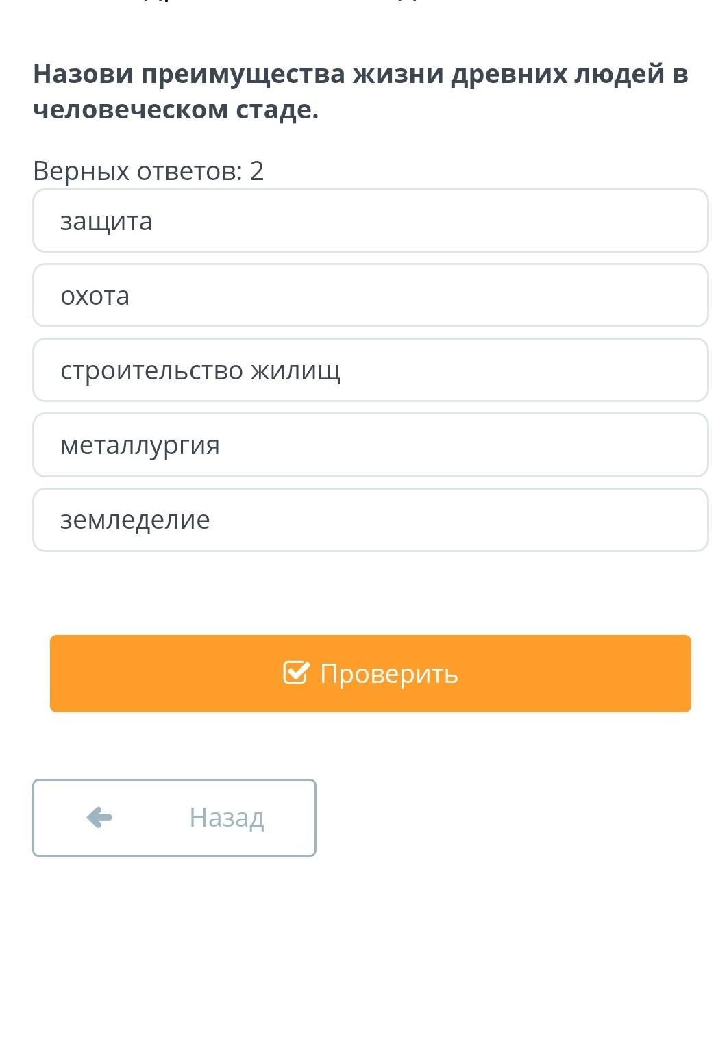Click the 'Верных ответов: 2' hint text
The width and height of the screenshot is (716, 1048).
148,171
